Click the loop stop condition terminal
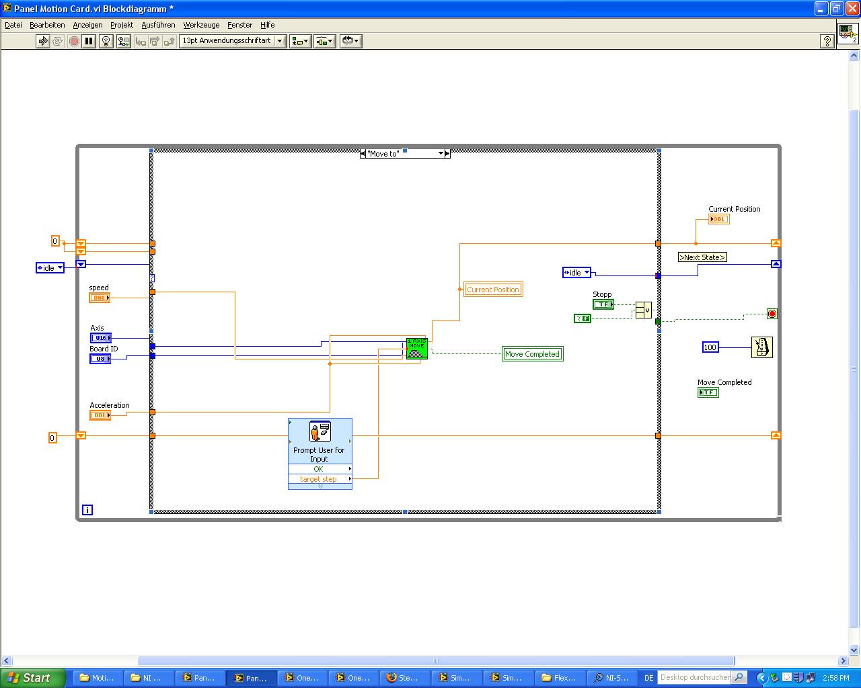The height and width of the screenshot is (688, 861). click(772, 314)
